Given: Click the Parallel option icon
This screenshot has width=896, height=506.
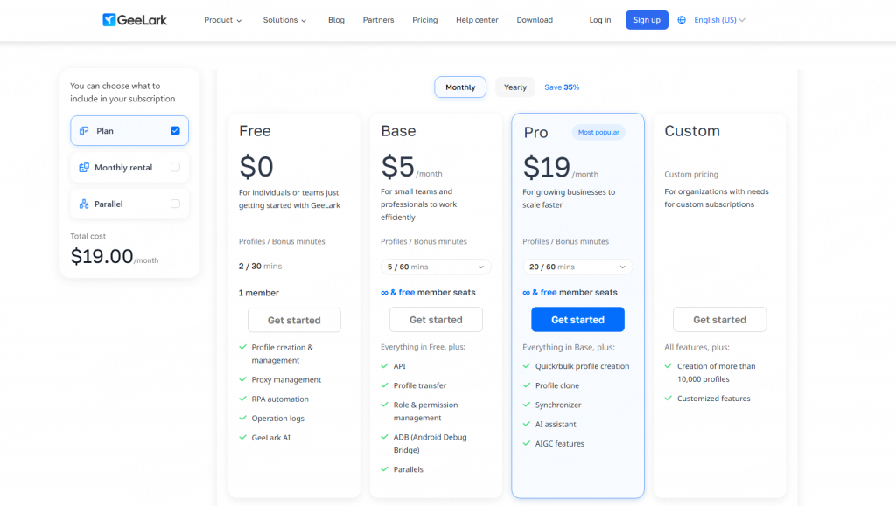Looking at the screenshot, I should pyautogui.click(x=84, y=204).
